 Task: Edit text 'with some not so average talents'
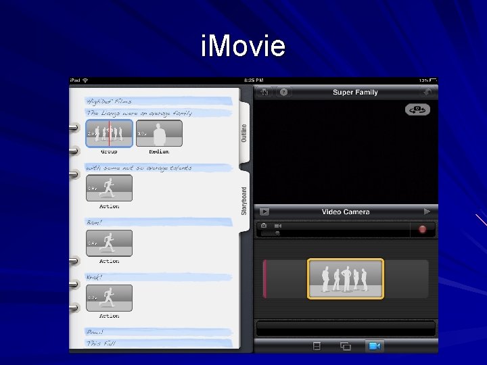pos(158,168)
